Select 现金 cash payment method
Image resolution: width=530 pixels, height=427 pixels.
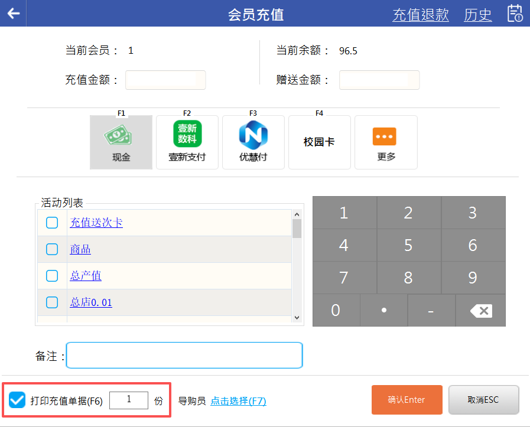point(121,142)
